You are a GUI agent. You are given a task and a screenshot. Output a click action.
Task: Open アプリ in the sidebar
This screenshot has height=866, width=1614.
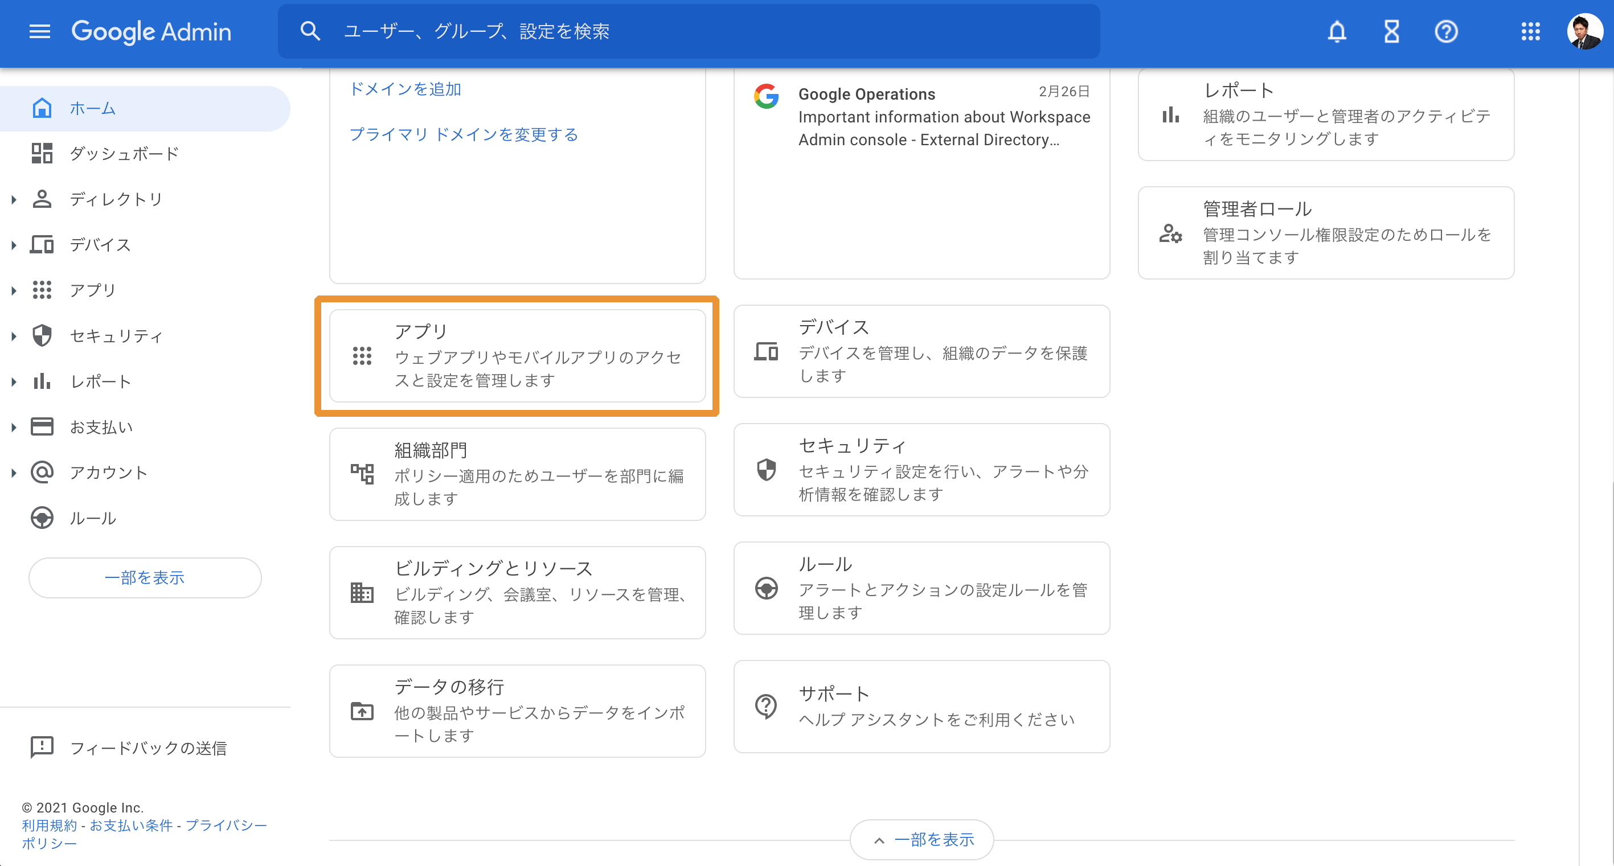[x=145, y=290]
